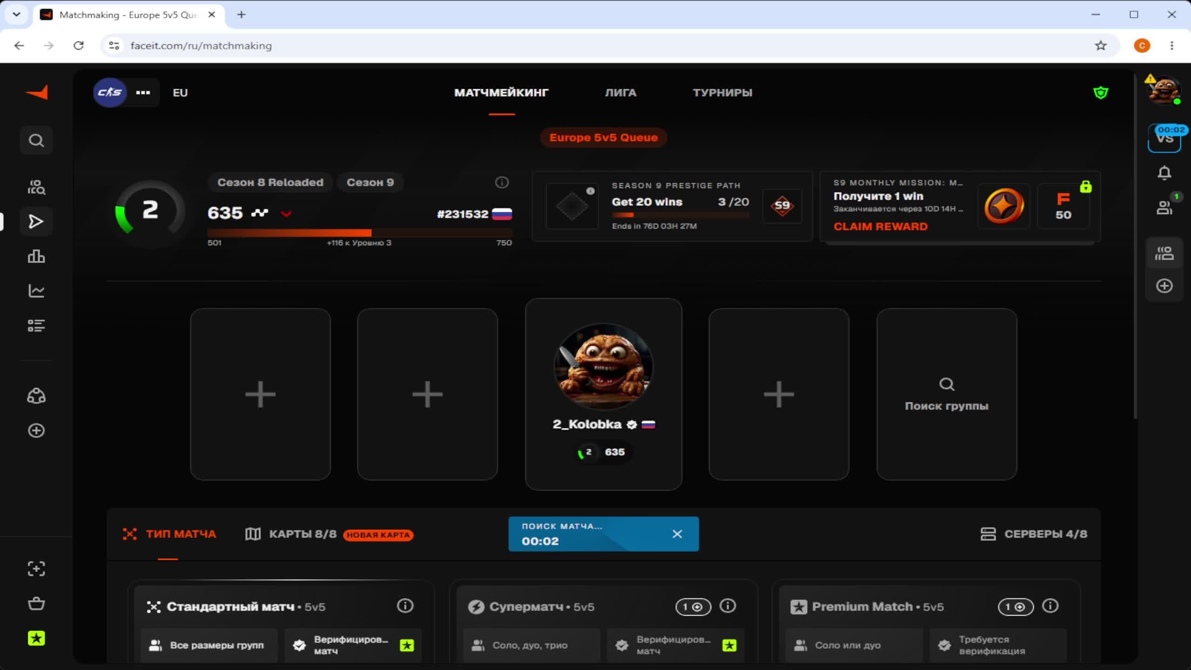Open the EU region selector

click(x=180, y=93)
